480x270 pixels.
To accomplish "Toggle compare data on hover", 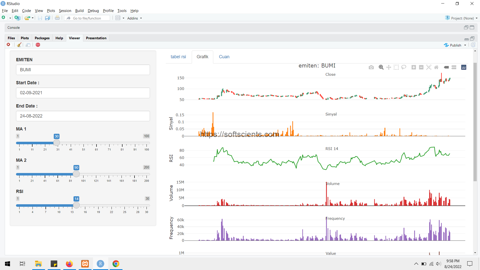I will pyautogui.click(x=454, y=67).
